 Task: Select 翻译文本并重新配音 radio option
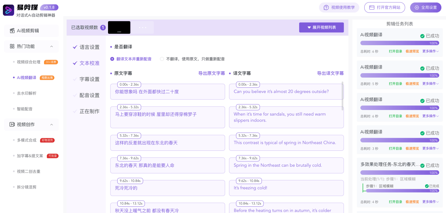click(x=112, y=59)
